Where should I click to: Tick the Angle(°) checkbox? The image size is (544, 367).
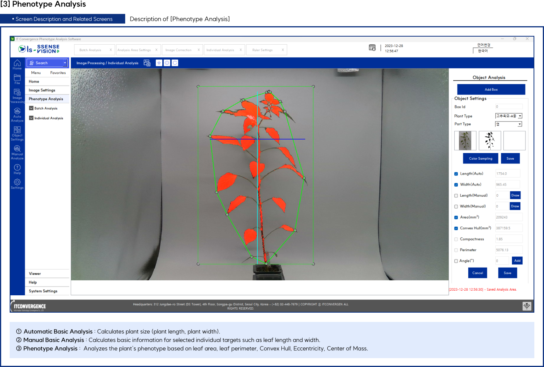click(456, 261)
